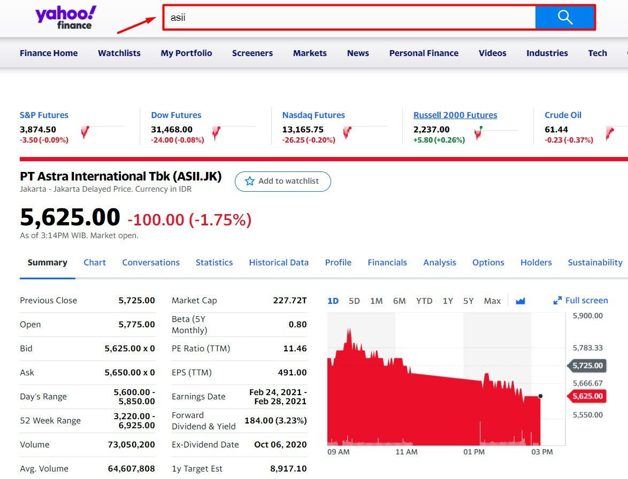The width and height of the screenshot is (628, 479).
Task: Select the 6M chart range
Action: 399,301
